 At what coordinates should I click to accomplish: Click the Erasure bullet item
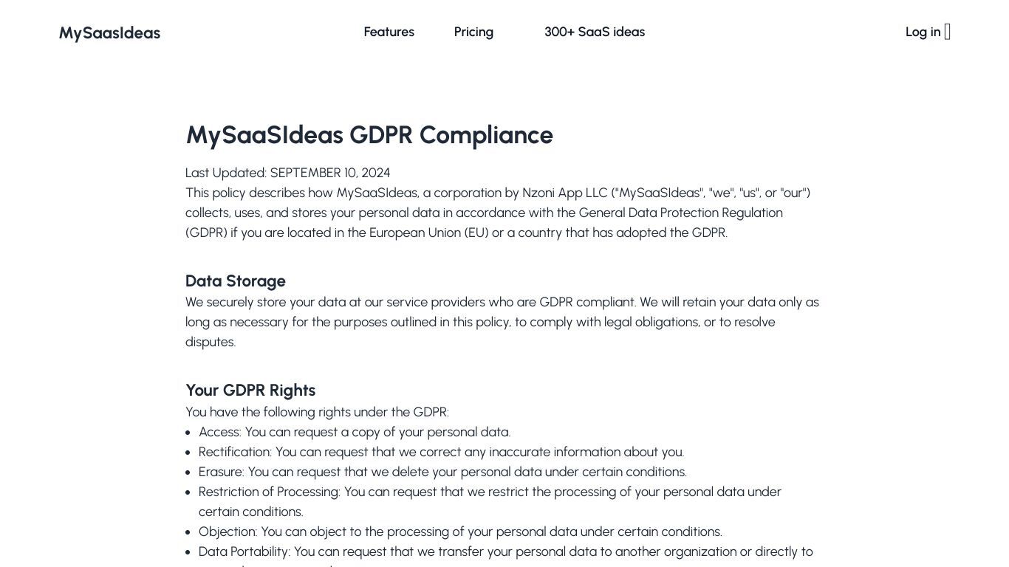(x=442, y=472)
